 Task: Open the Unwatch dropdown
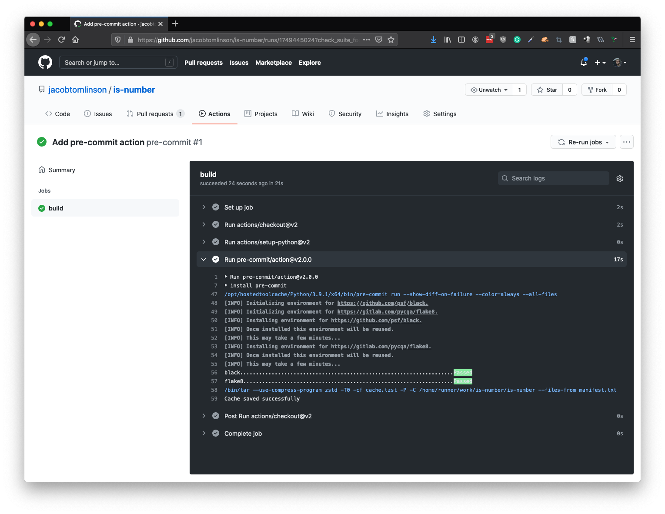coord(489,90)
